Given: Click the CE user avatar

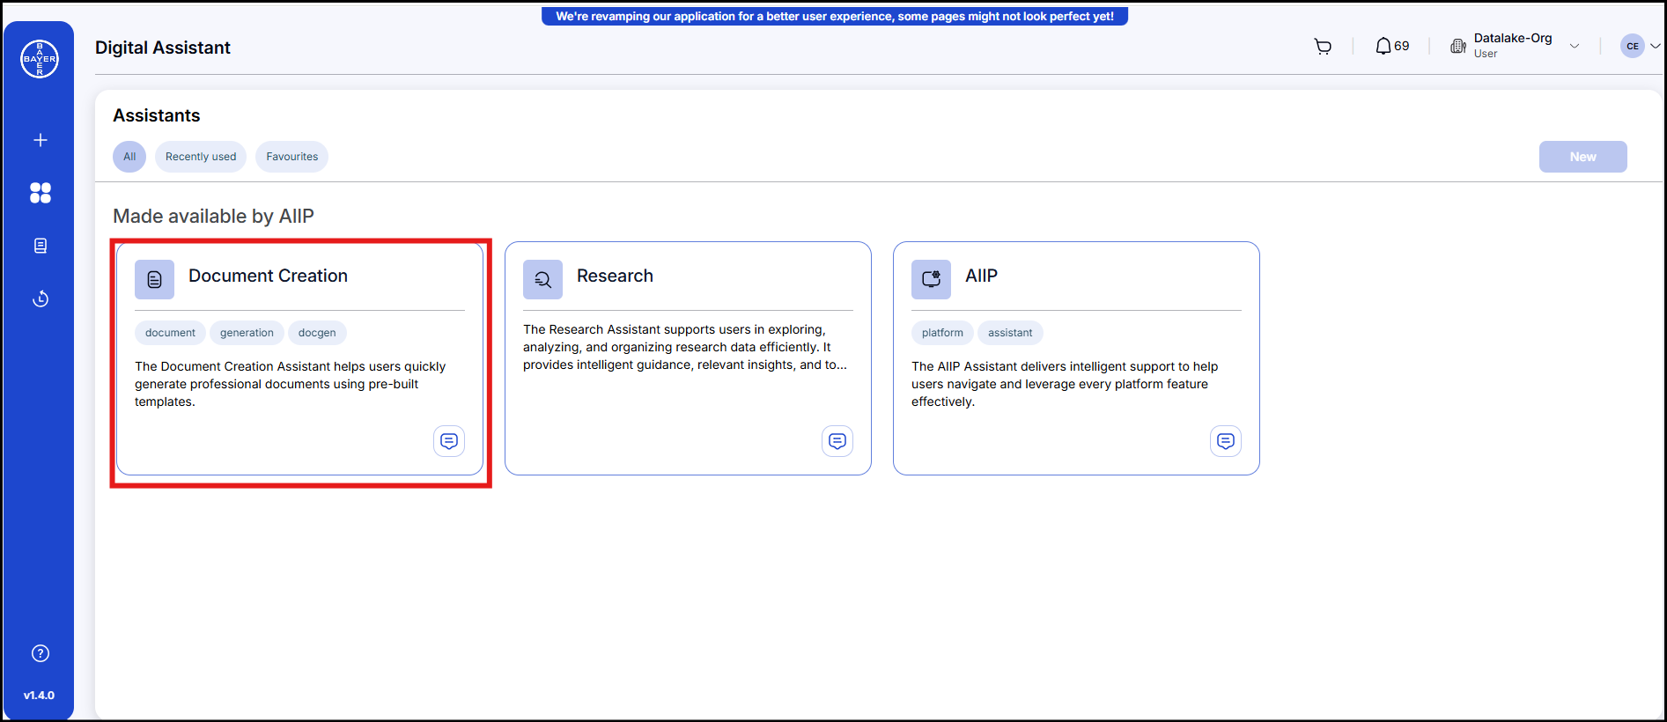Looking at the screenshot, I should 1633,46.
